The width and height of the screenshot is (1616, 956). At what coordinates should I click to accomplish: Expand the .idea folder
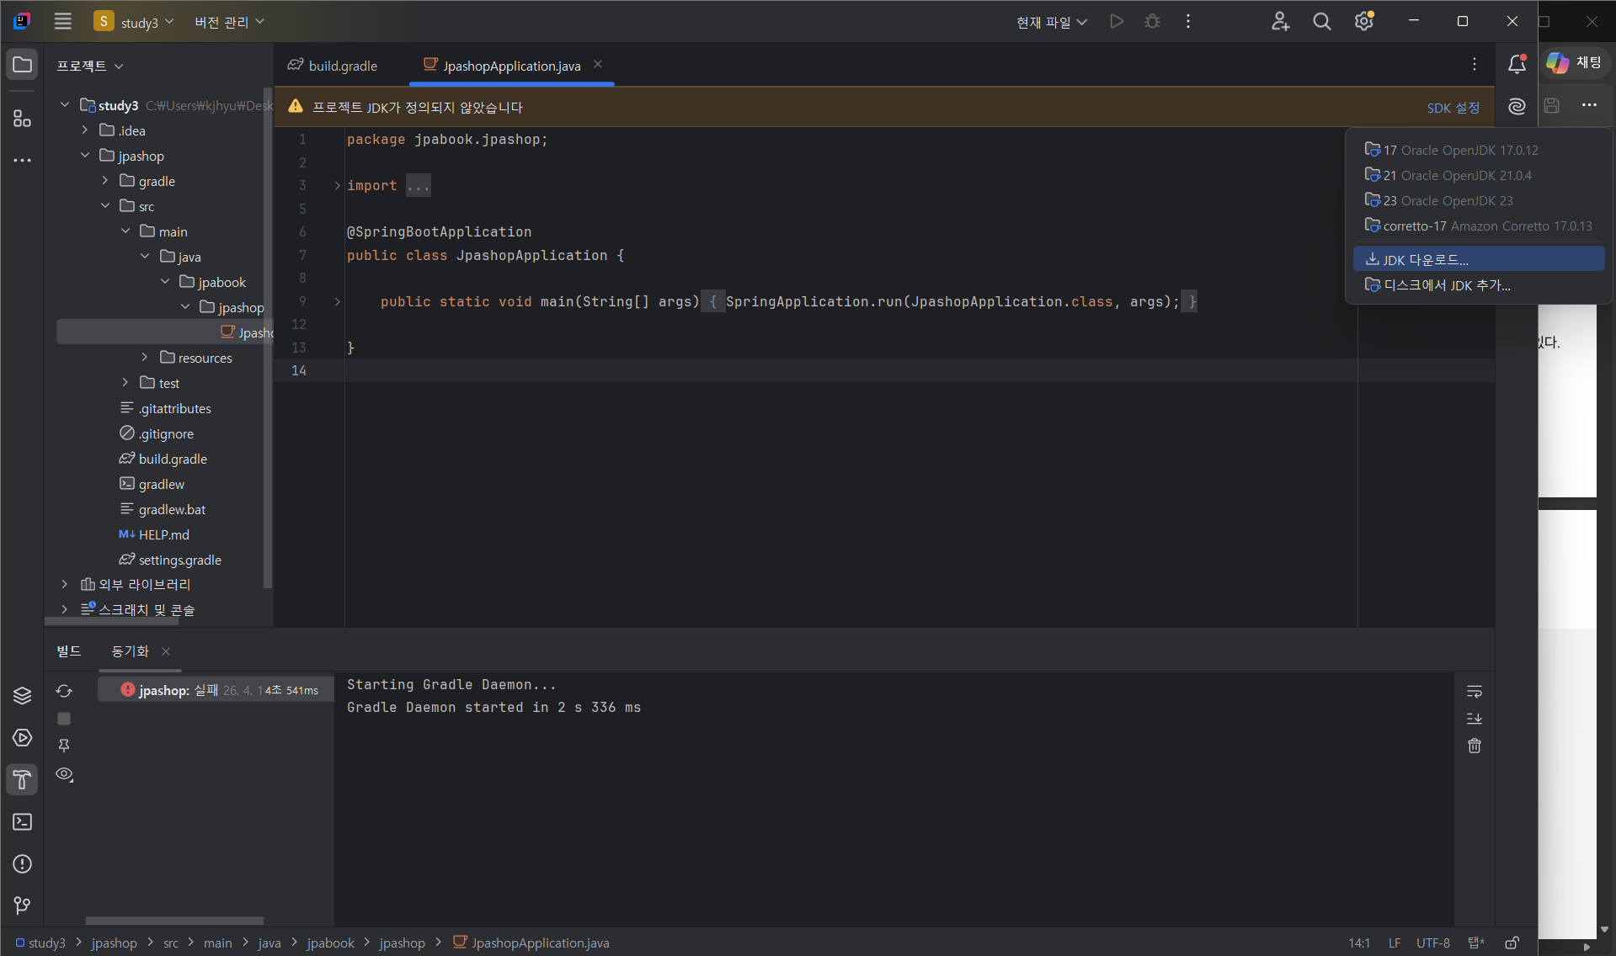coord(85,130)
